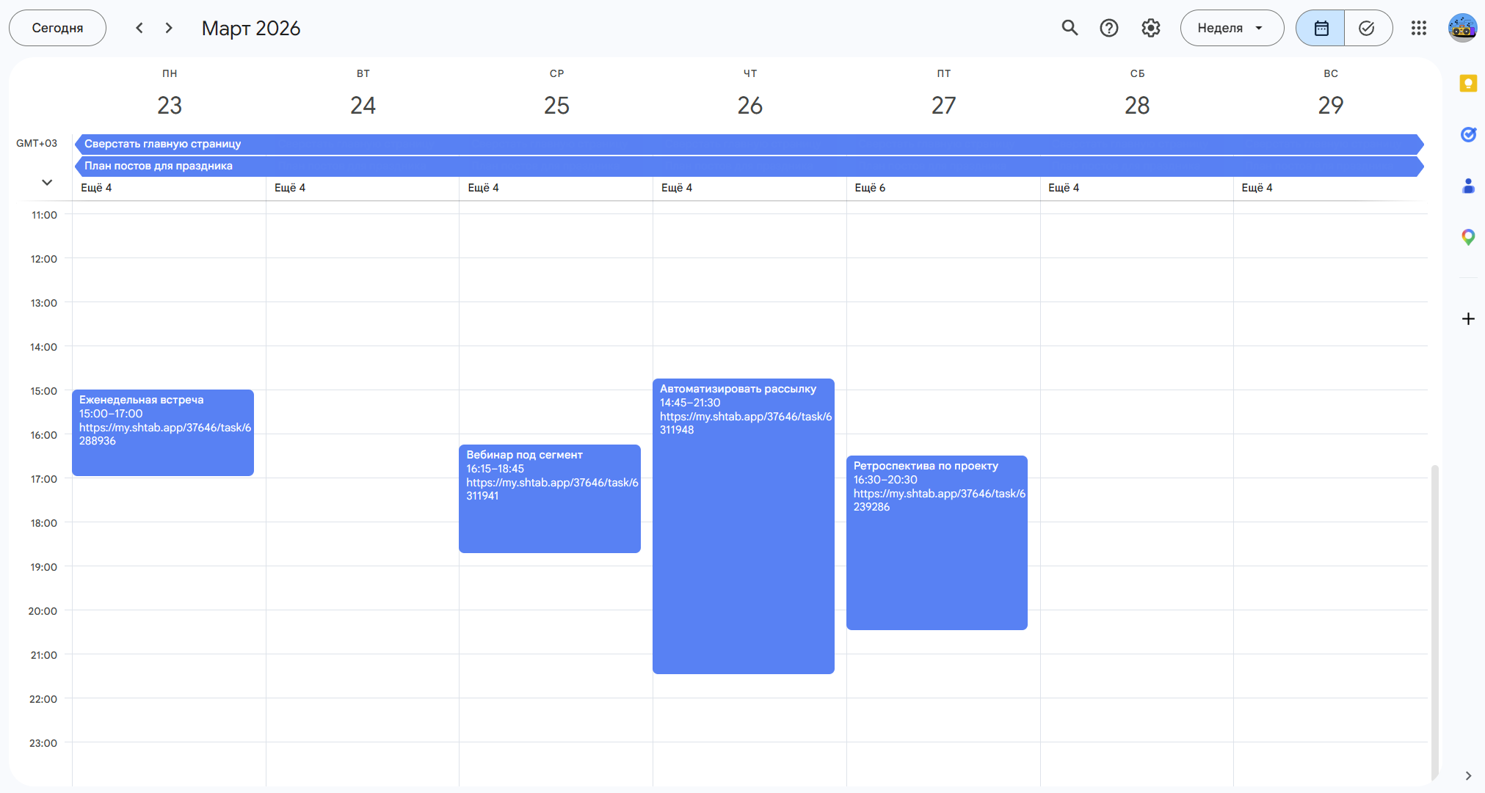Screen dimensions: 1485x793
Task: Go to next week with the arrow
Action: click(x=169, y=28)
